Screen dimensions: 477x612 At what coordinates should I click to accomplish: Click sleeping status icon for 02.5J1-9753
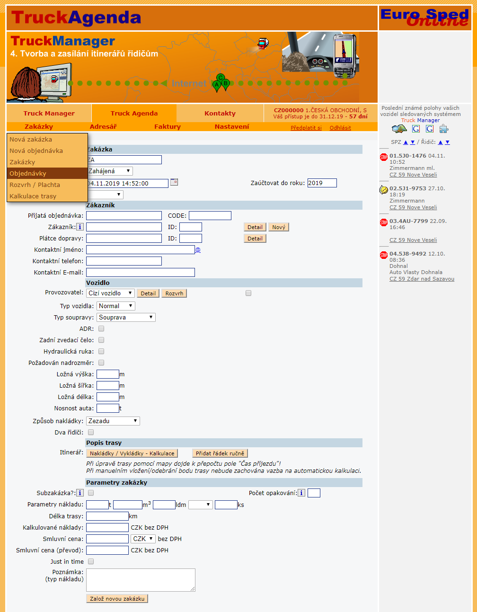(384, 190)
